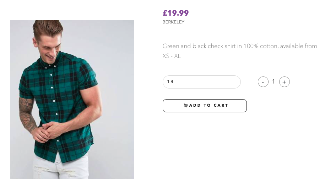This screenshot has width=325, height=187.
Task: Click the CART word on the add button
Action: pos(221,106)
